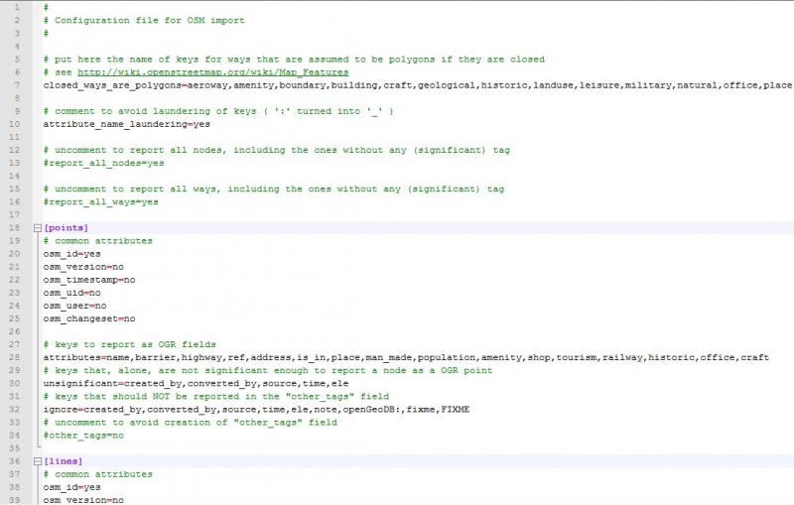
Task: Collapse the [lines] section fold marker
Action: click(37, 461)
